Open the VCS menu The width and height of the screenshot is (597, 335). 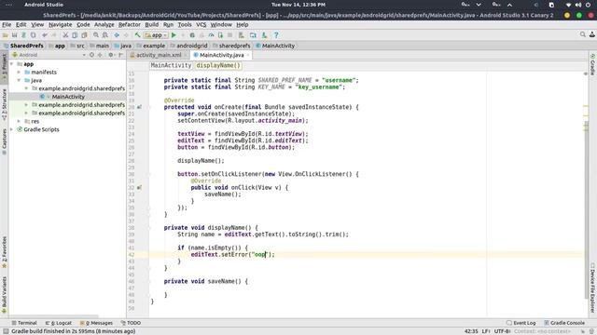[x=201, y=25]
